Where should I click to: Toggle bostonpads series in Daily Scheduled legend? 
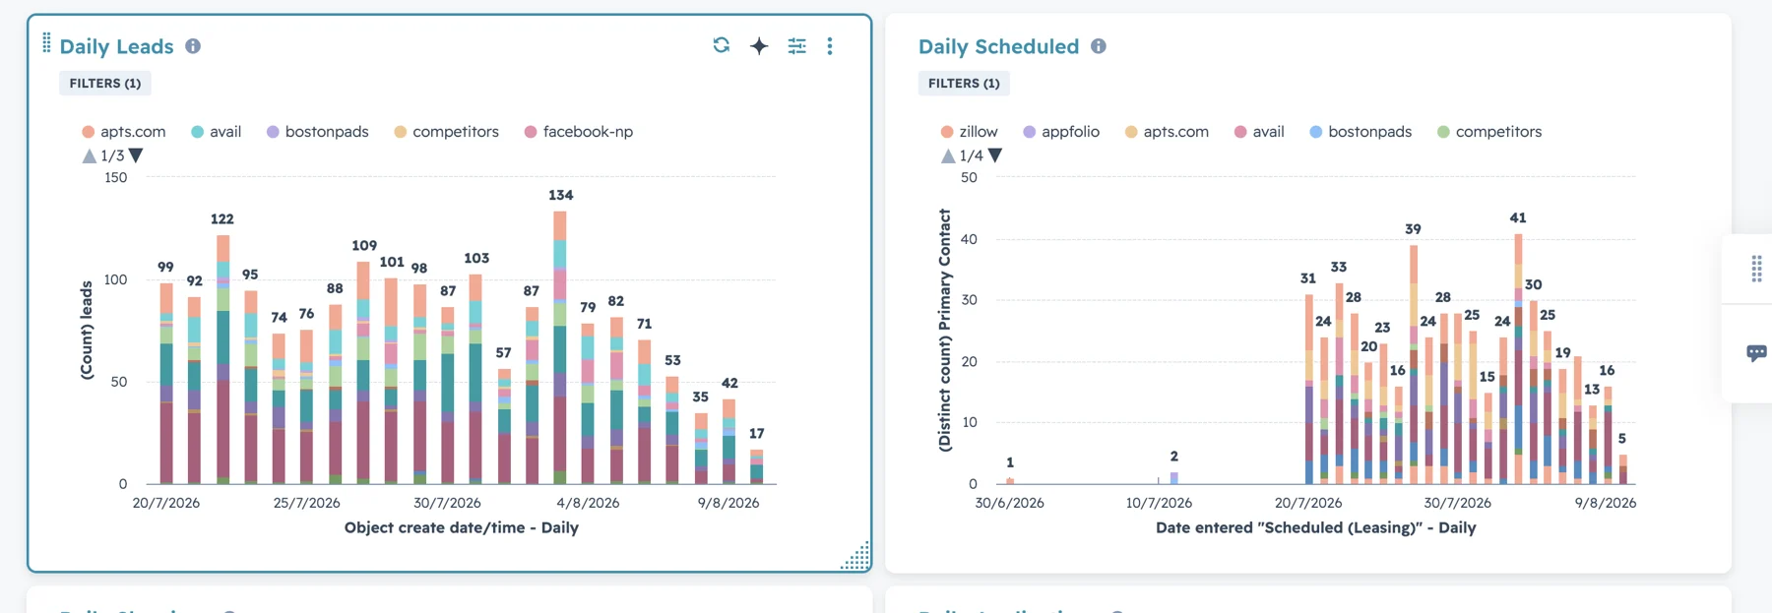click(x=1361, y=132)
